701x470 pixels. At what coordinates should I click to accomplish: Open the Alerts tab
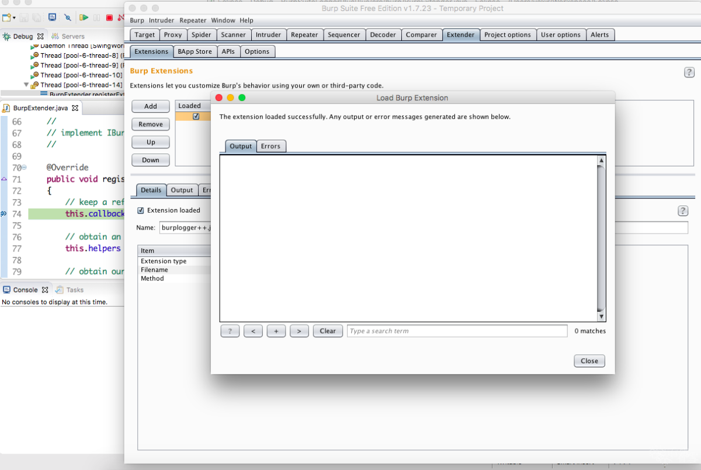pos(600,35)
